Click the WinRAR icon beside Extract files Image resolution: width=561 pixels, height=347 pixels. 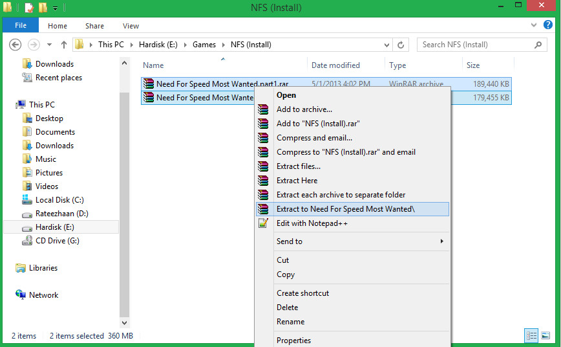263,166
